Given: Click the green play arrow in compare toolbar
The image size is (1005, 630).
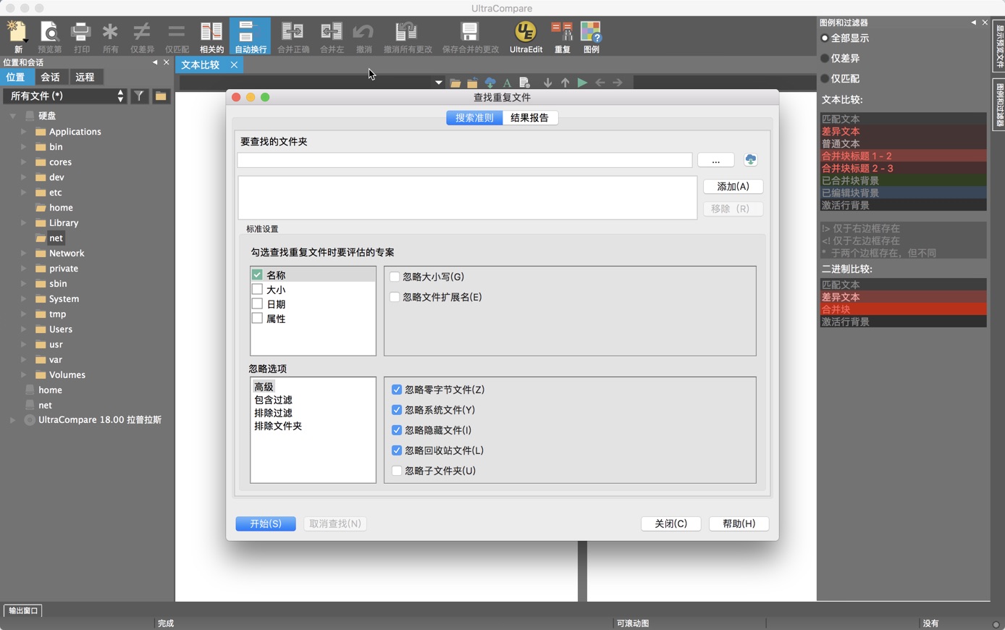Looking at the screenshot, I should 582,83.
